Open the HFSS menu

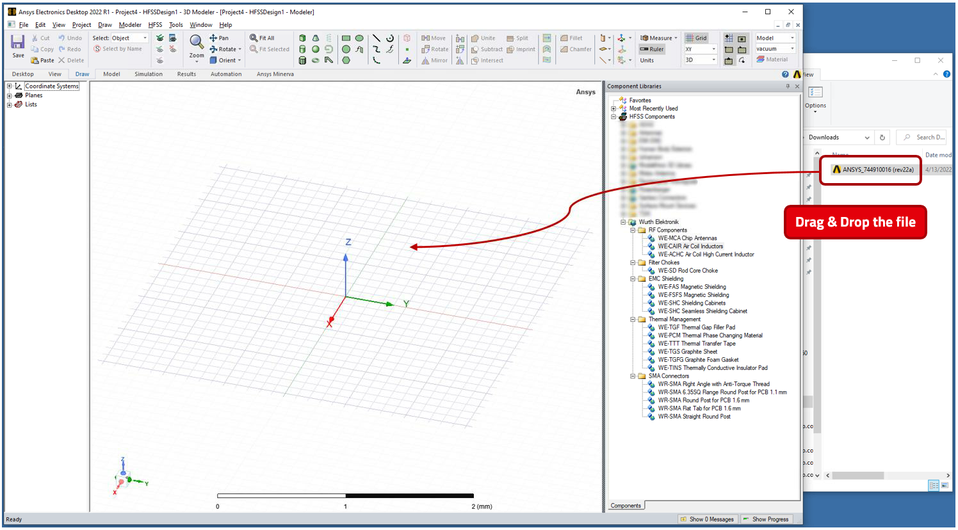point(155,24)
